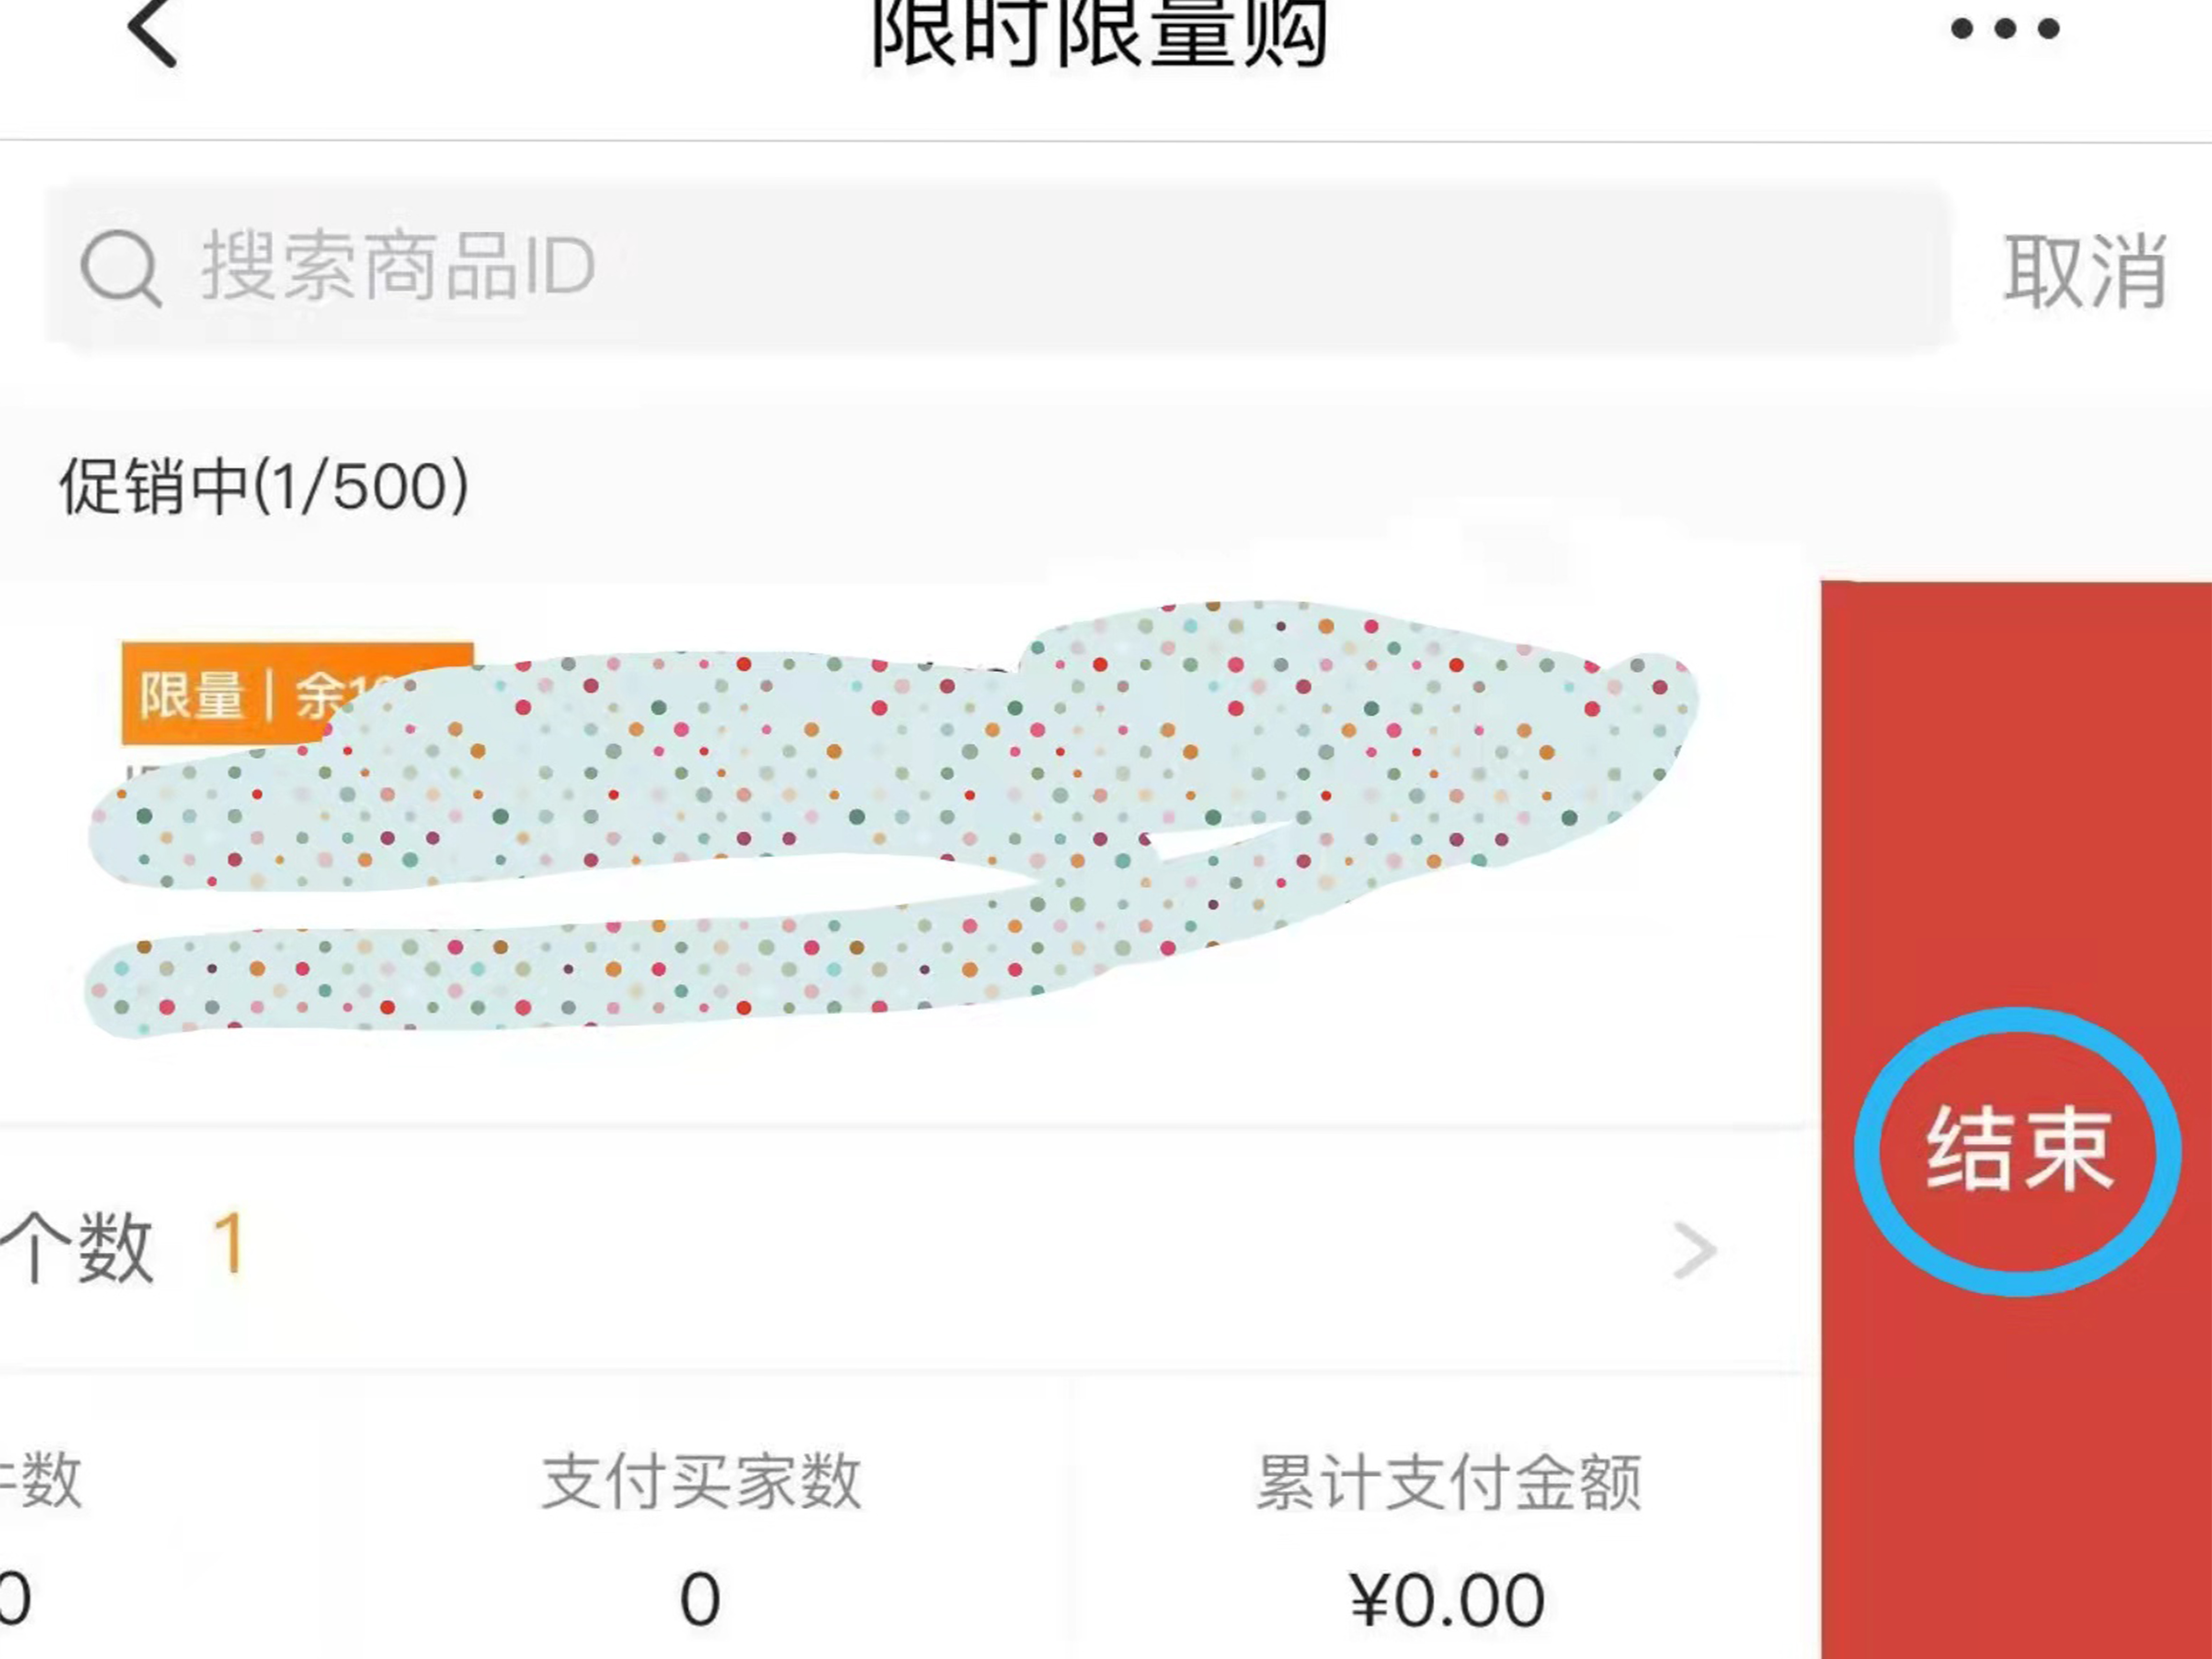Focus the 搜索商品ID search field
Screen dimensions: 2212x1659
(x=1000, y=268)
